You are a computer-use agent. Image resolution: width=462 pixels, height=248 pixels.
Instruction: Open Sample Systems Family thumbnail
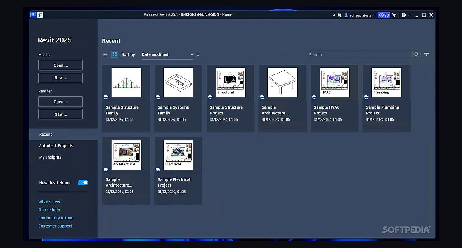coord(178,83)
